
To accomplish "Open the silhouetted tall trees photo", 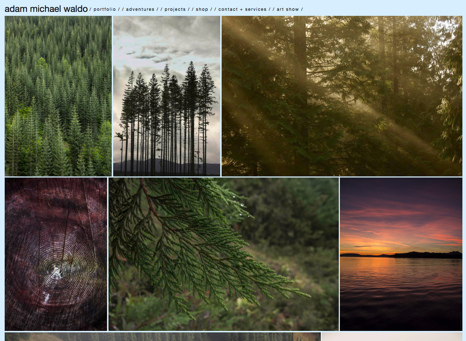I will [167, 96].
